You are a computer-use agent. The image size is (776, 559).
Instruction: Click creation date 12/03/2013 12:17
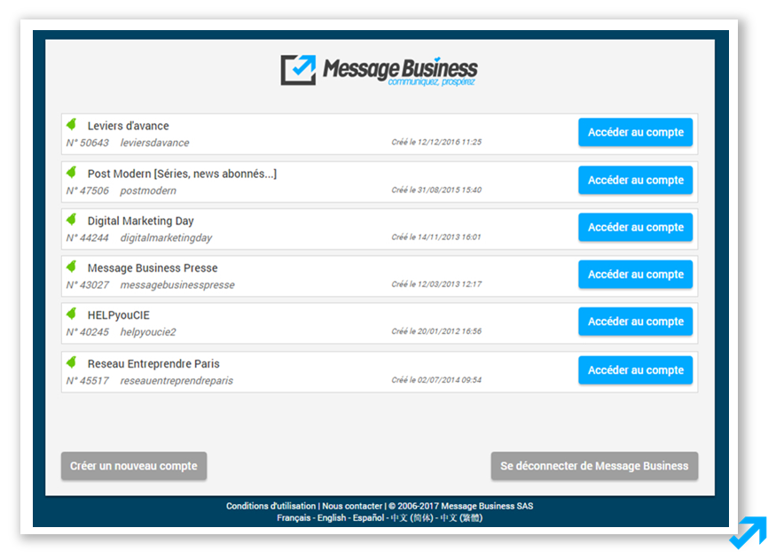(x=436, y=284)
